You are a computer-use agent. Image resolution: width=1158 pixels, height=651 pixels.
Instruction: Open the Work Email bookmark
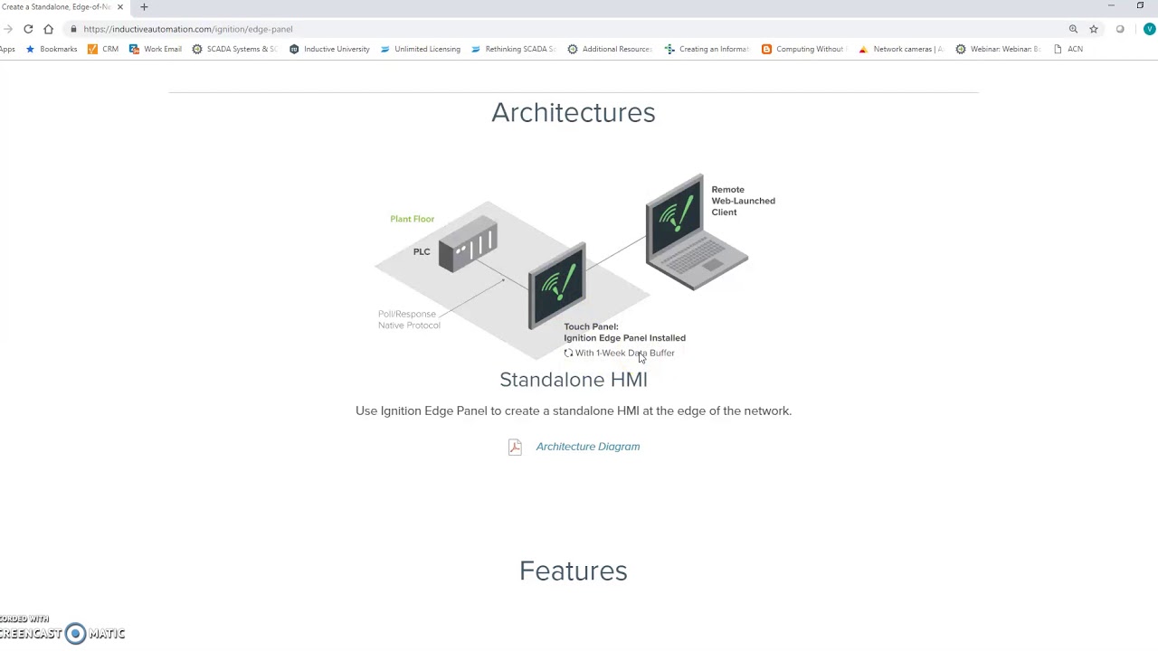(155, 49)
